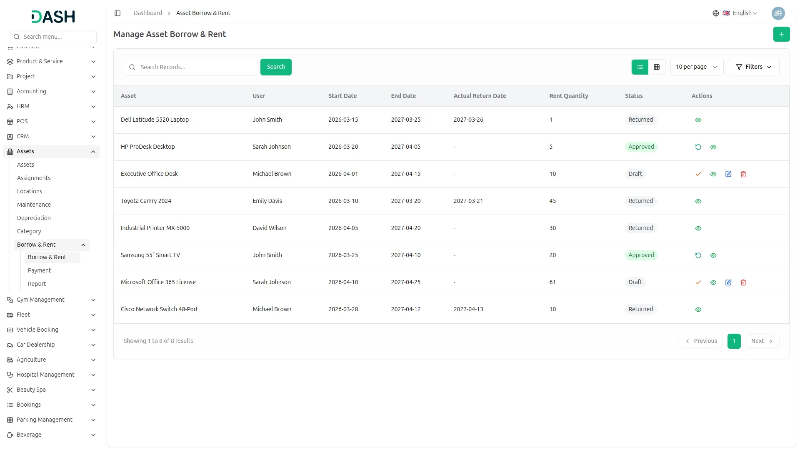Viewport: 800px width, 450px height.
Task: Open Payment in Borrow & Rent submenu
Action: 39,270
